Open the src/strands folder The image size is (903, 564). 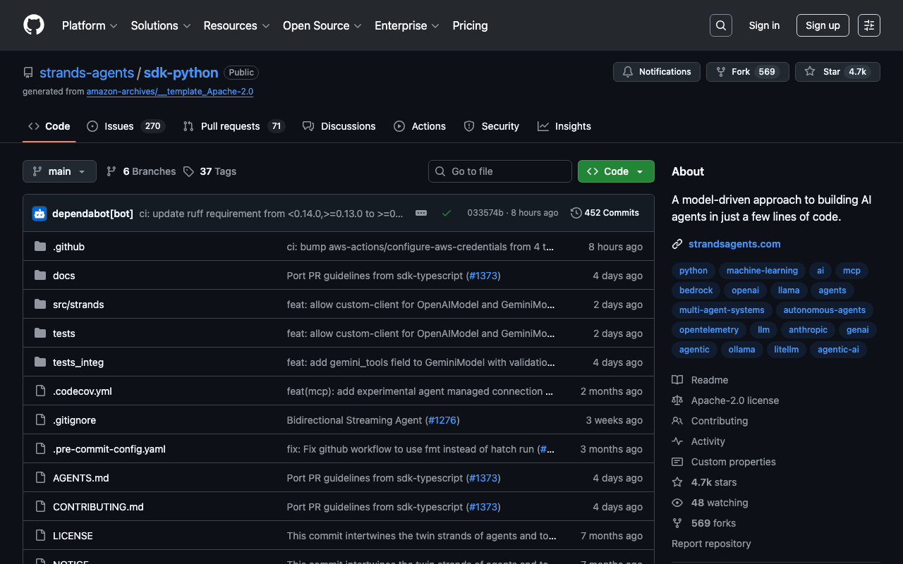[x=78, y=305]
